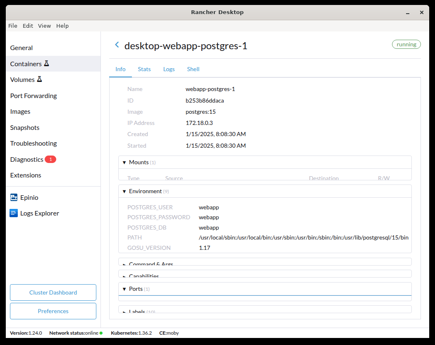Open the Logs Explorer extension
Screen dimensions: 435x345
53,213
